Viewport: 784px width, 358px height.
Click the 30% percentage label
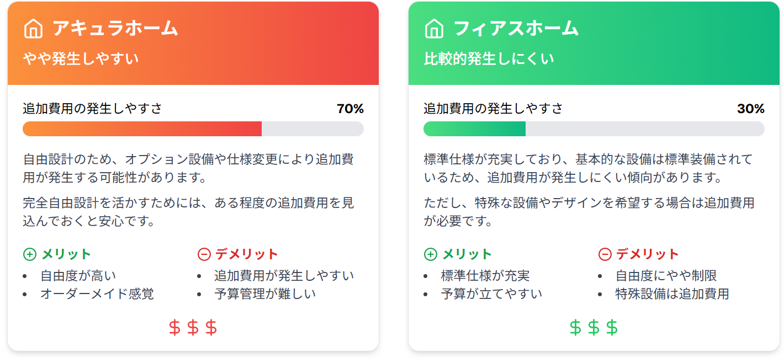tap(751, 109)
